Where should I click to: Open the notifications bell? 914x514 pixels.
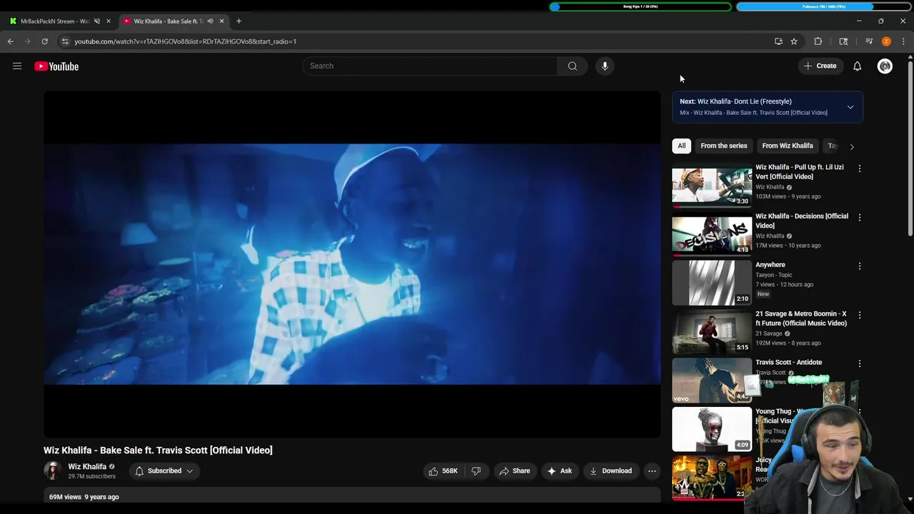pos(857,66)
